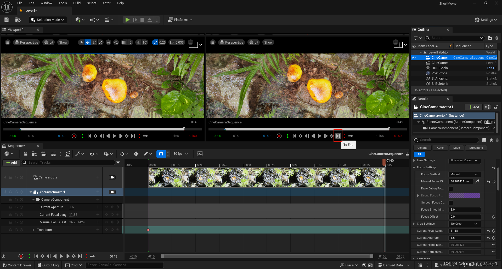Open the Tools menu
The width and height of the screenshot is (502, 269).
point(63,3)
